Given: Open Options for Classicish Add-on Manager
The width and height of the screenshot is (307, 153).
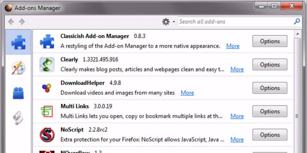Looking at the screenshot, I should [x=270, y=41].
